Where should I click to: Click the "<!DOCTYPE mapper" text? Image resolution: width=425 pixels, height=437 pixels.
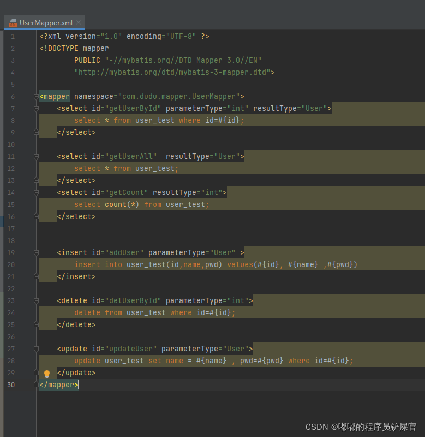[74, 49]
